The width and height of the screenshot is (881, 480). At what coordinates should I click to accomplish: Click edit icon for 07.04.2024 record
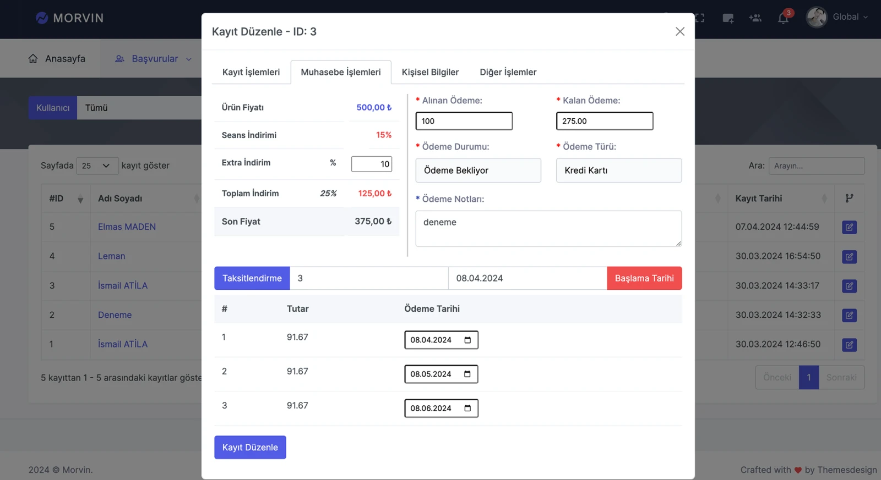click(x=849, y=227)
